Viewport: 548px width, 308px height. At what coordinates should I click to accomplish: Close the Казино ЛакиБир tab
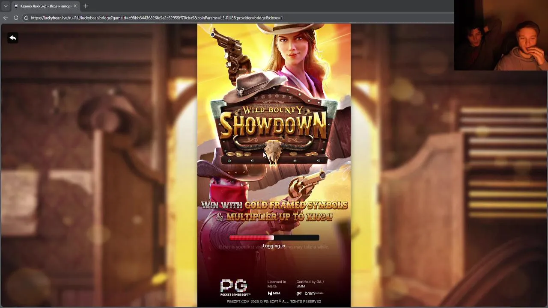tap(75, 6)
